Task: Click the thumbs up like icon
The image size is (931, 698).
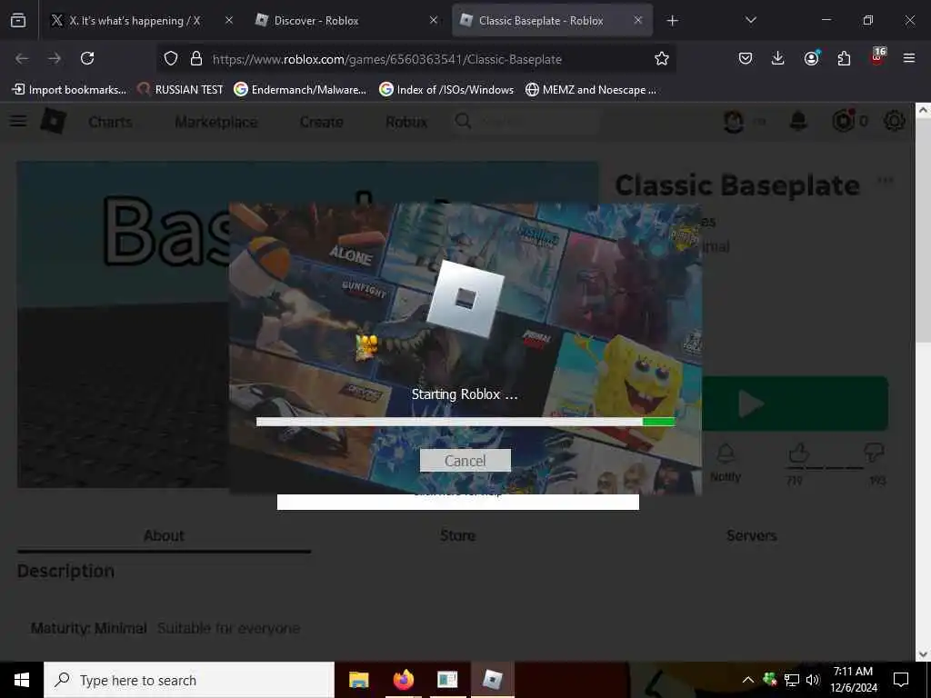Action: coord(798,453)
